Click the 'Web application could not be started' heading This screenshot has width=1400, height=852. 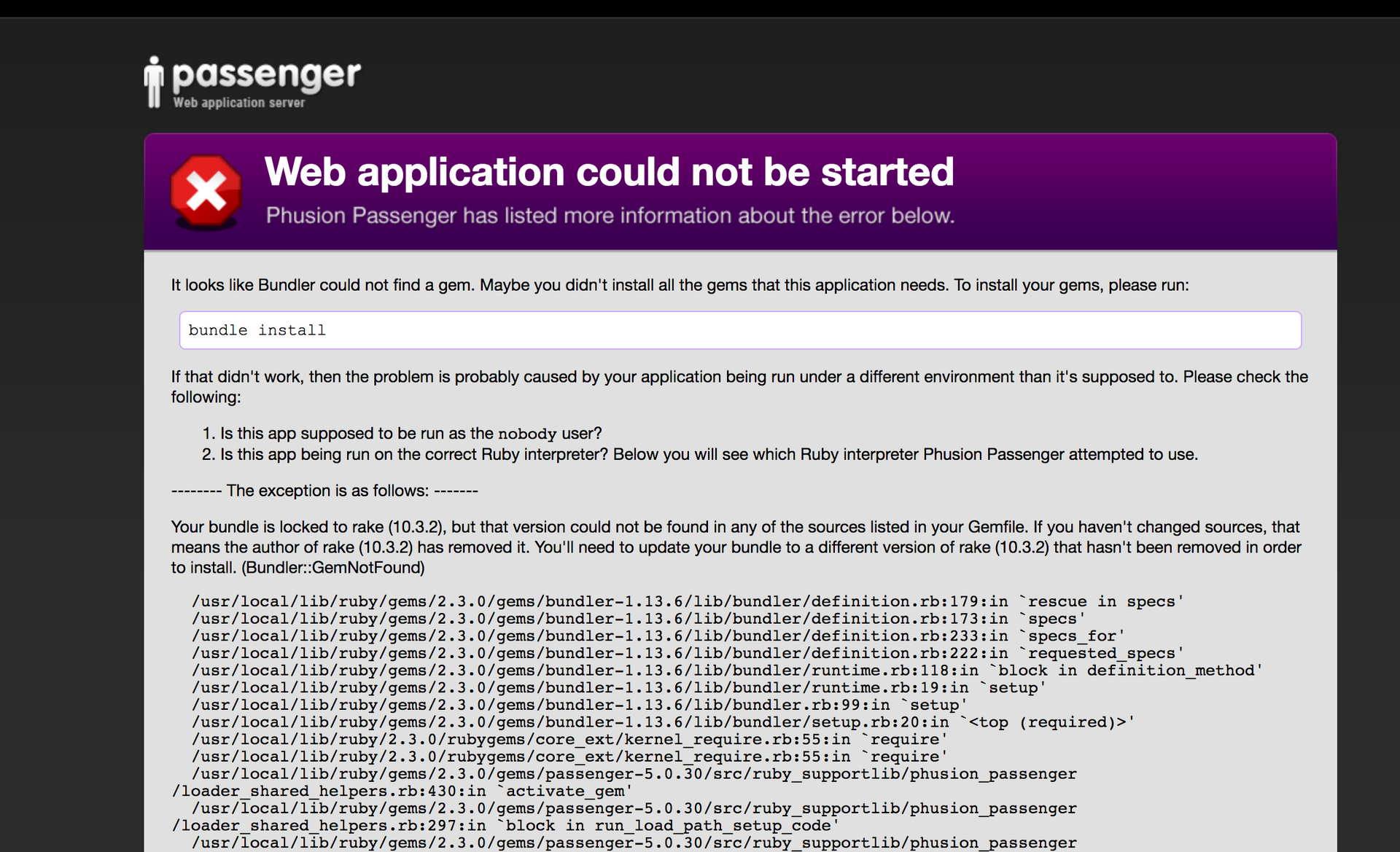(610, 172)
